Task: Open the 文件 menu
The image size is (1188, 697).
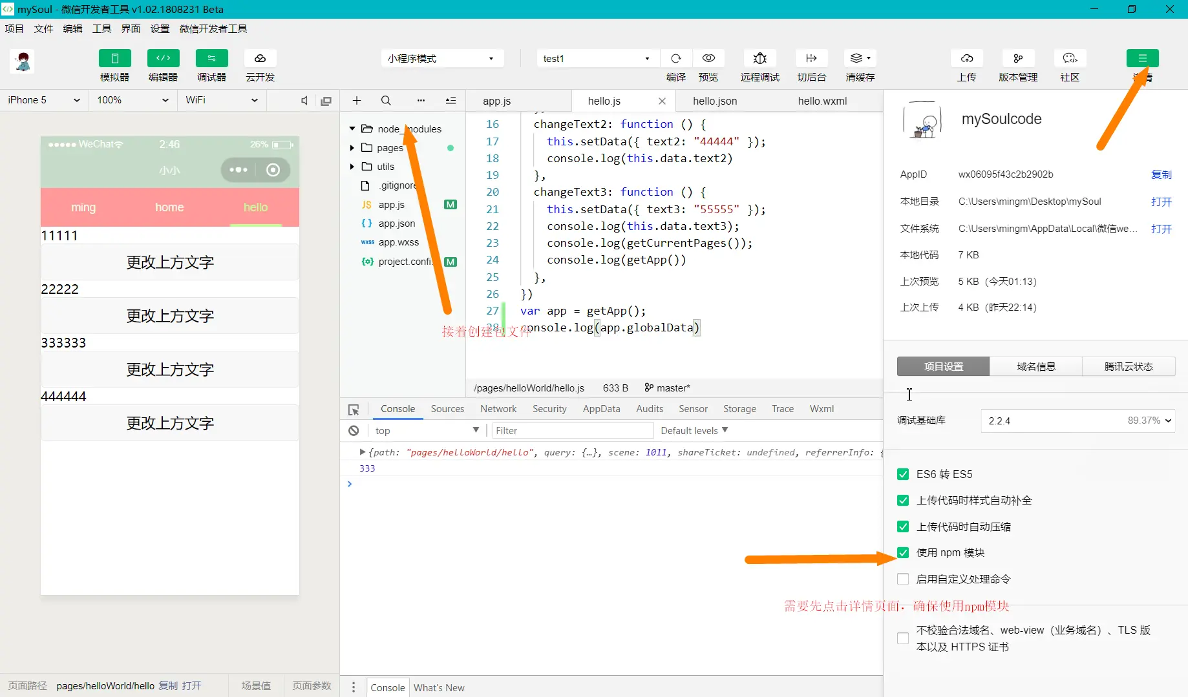Action: pyautogui.click(x=43, y=28)
